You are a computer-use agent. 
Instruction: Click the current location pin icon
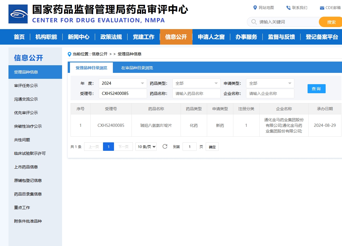point(69,54)
